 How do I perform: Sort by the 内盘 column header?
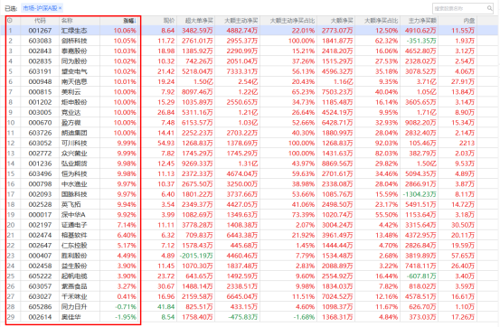click(469, 21)
